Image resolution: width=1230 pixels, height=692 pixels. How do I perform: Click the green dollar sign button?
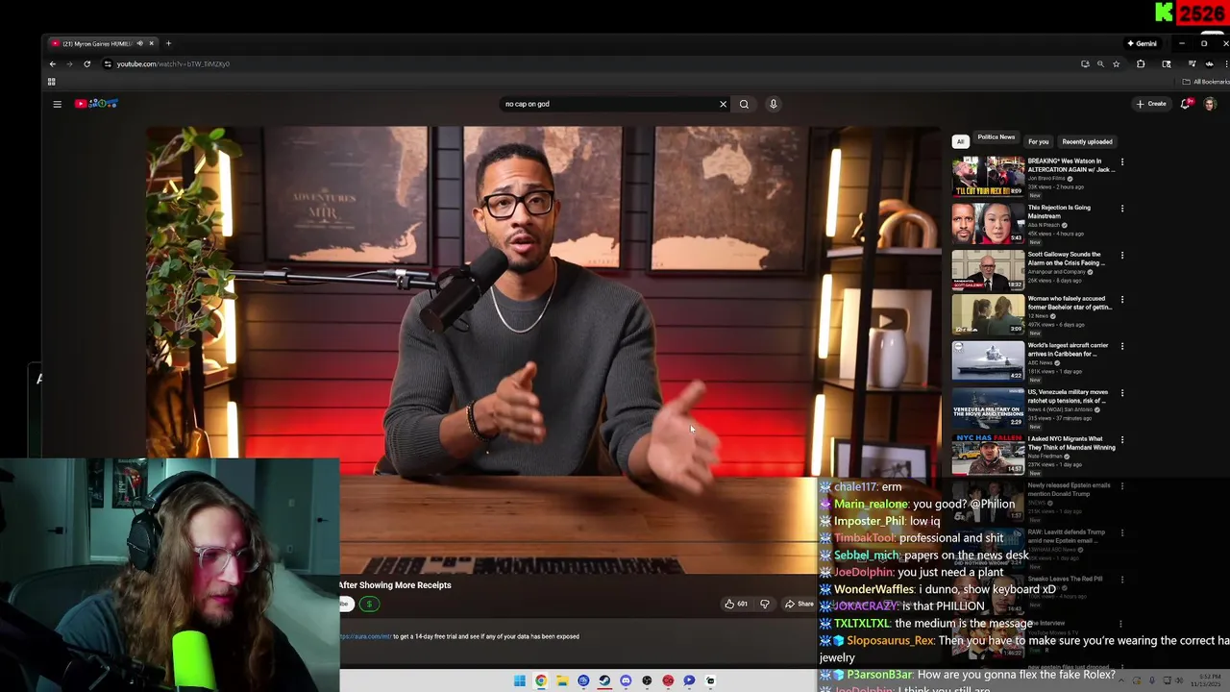369,604
